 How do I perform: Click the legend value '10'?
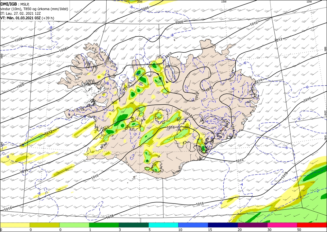click(x=180, y=230)
